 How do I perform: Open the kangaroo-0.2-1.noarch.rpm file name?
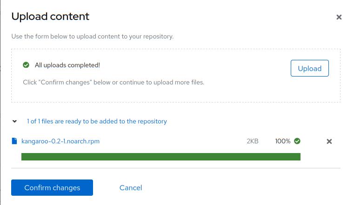(x=60, y=141)
